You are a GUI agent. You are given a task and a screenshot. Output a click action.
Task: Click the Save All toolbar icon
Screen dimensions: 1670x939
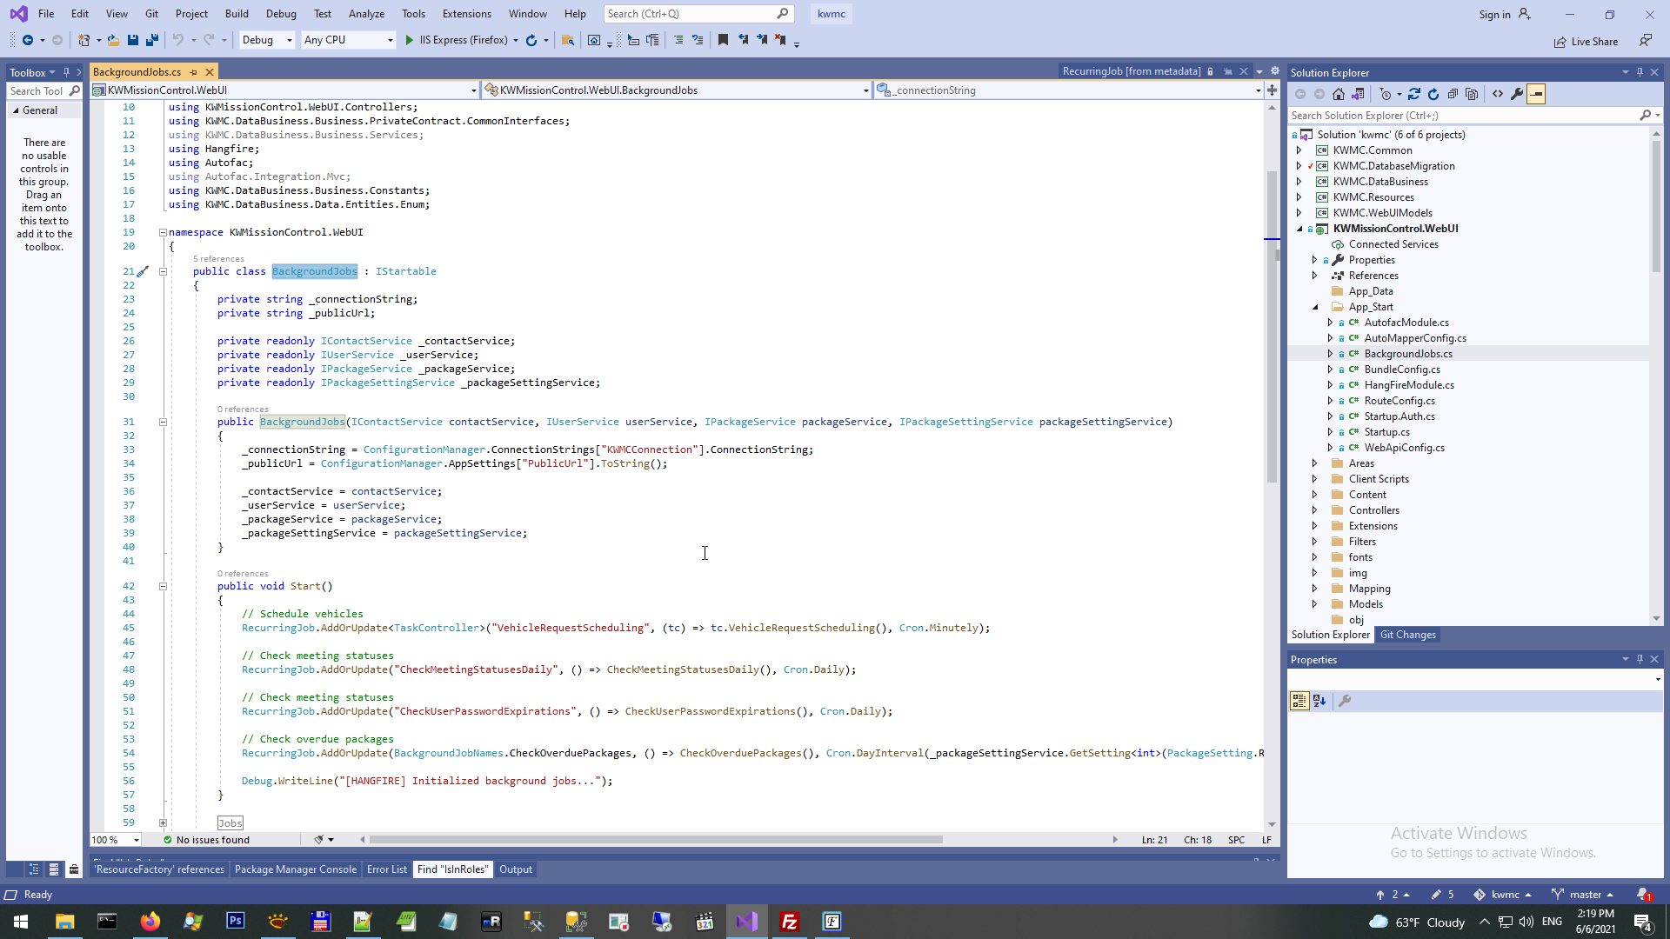152,40
